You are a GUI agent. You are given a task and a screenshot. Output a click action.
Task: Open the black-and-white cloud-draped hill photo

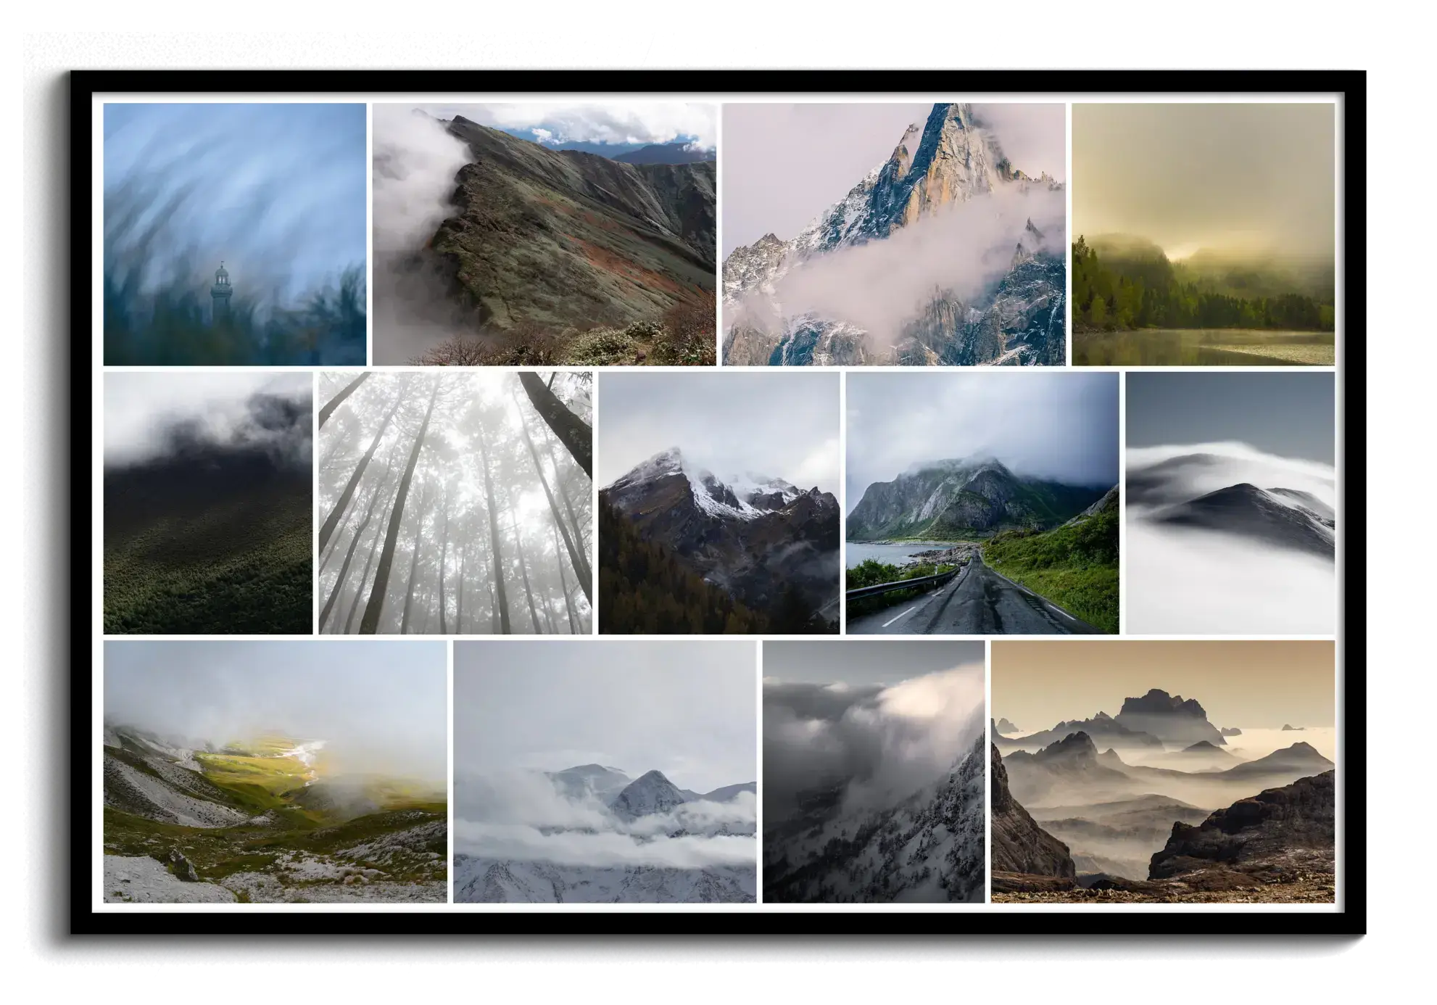(x=1230, y=502)
